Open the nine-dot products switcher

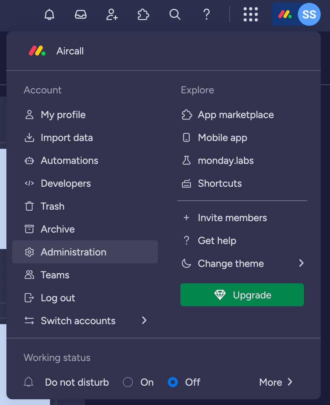(x=250, y=15)
